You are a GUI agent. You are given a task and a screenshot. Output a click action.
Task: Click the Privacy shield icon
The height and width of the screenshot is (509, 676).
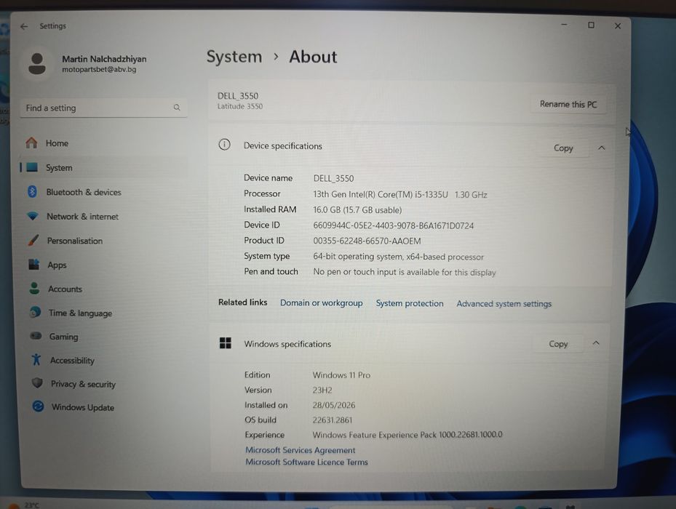[38, 382]
